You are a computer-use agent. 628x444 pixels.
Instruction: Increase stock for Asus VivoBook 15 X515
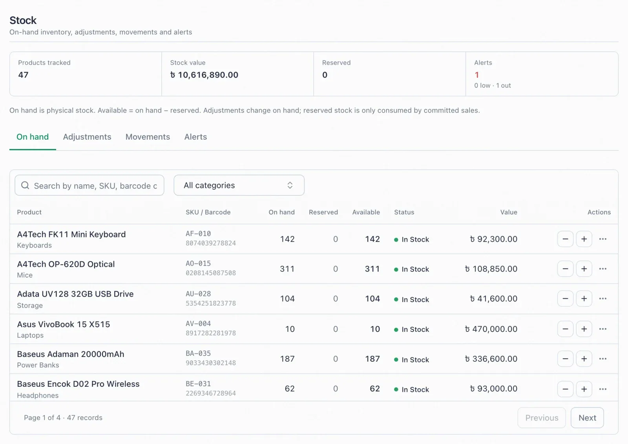[x=584, y=329]
